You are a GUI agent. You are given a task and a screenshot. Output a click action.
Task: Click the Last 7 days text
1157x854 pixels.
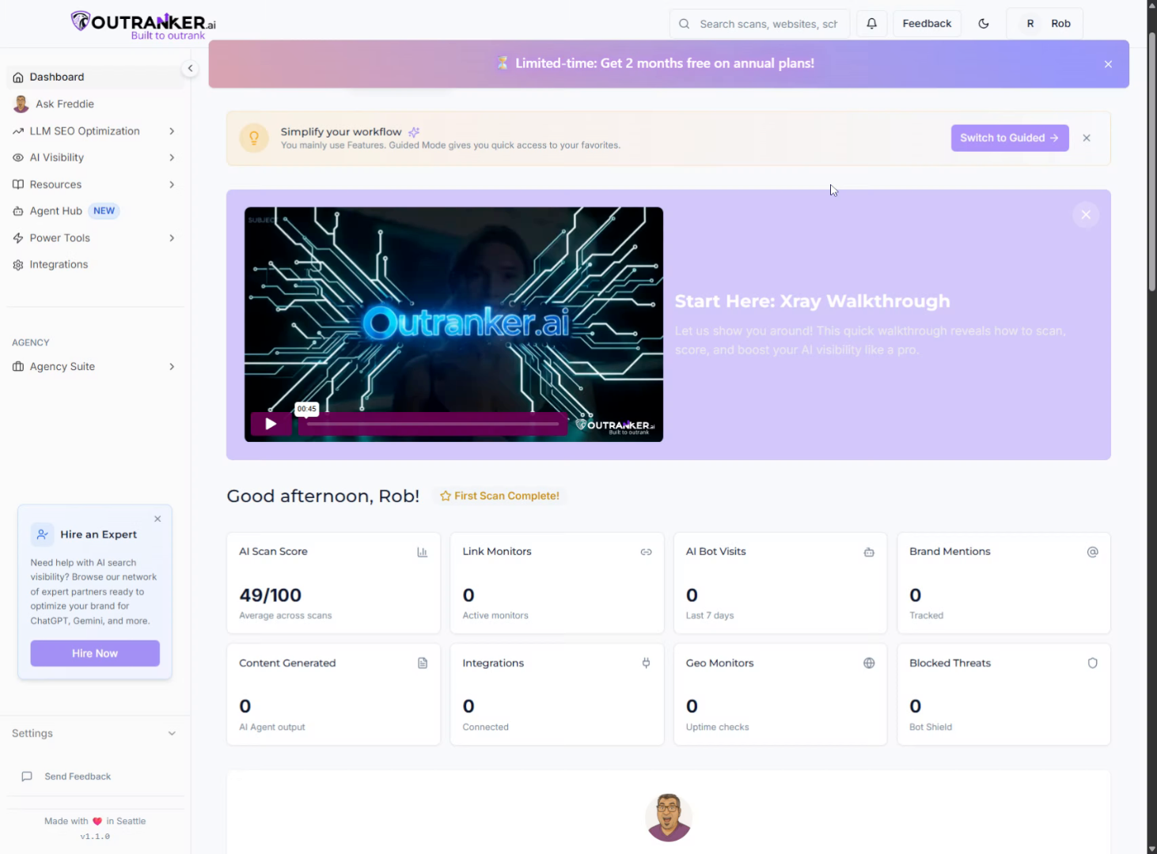(710, 615)
